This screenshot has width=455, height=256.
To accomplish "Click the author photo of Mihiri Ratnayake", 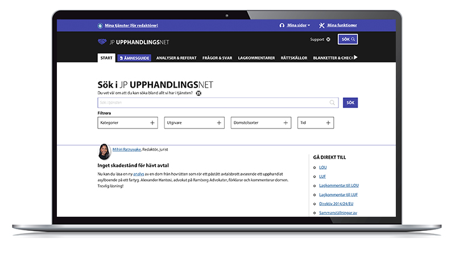I will coord(105,151).
